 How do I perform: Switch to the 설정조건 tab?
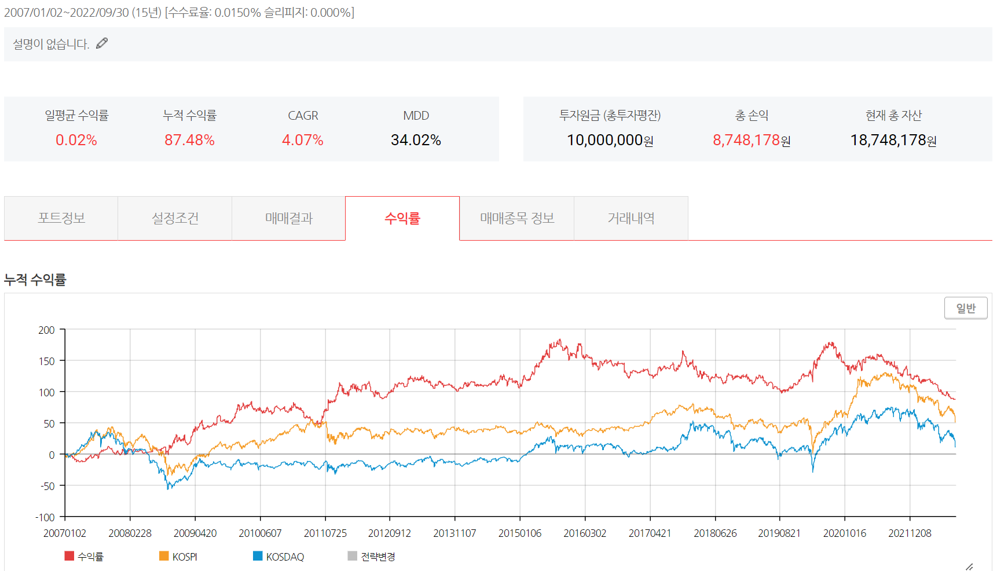pos(175,218)
